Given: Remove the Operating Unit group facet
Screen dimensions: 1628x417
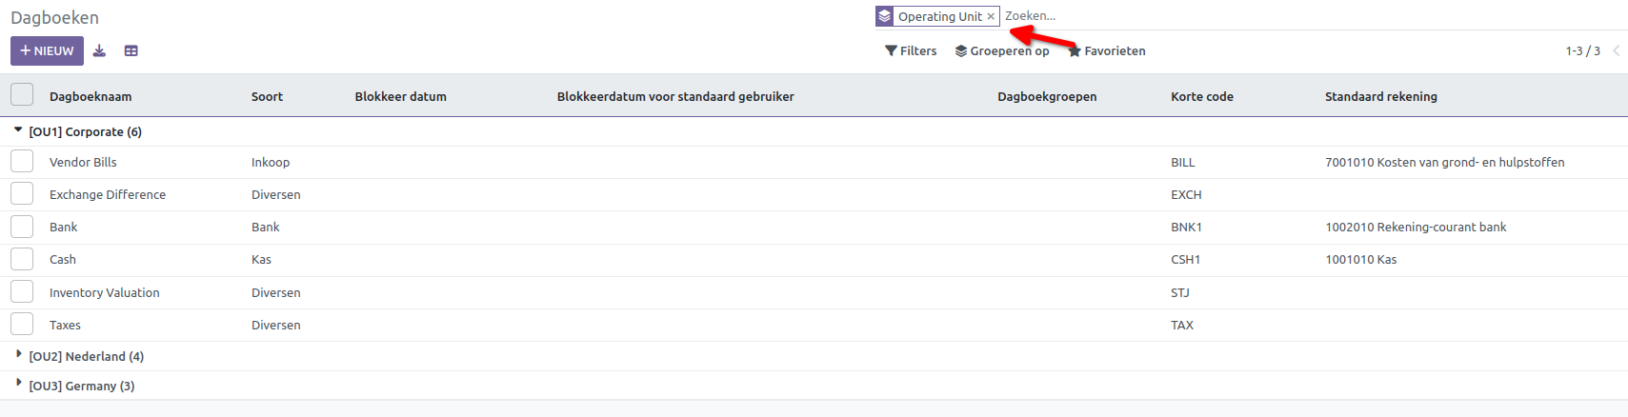Looking at the screenshot, I should pos(991,16).
